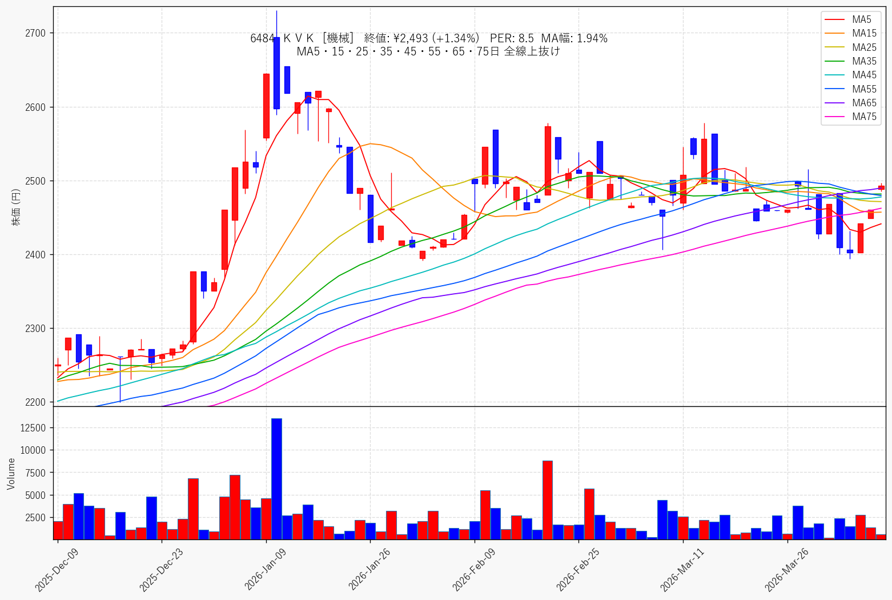Click the MA65 legend label

pos(864,103)
